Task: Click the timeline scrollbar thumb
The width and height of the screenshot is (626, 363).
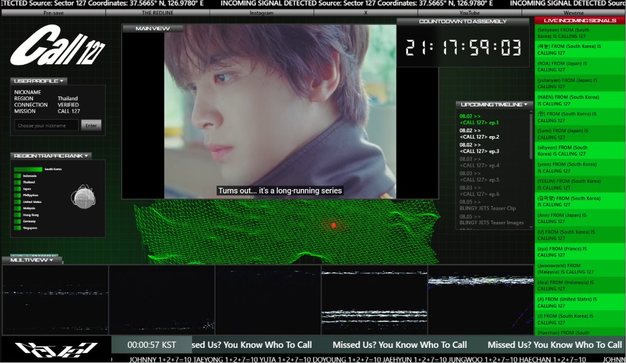Action: 531,137
